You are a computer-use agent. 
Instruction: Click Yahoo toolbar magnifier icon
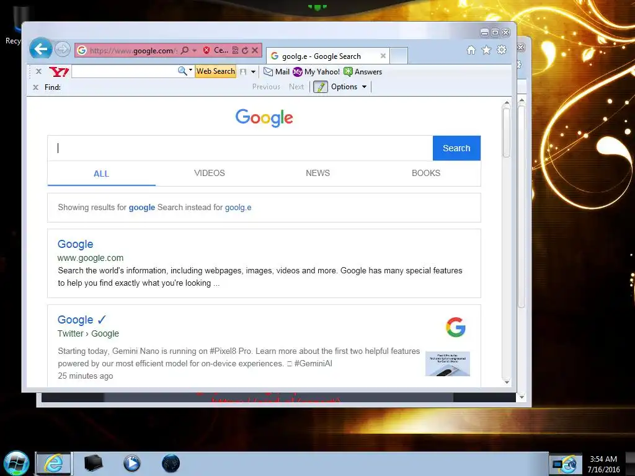pyautogui.click(x=182, y=71)
